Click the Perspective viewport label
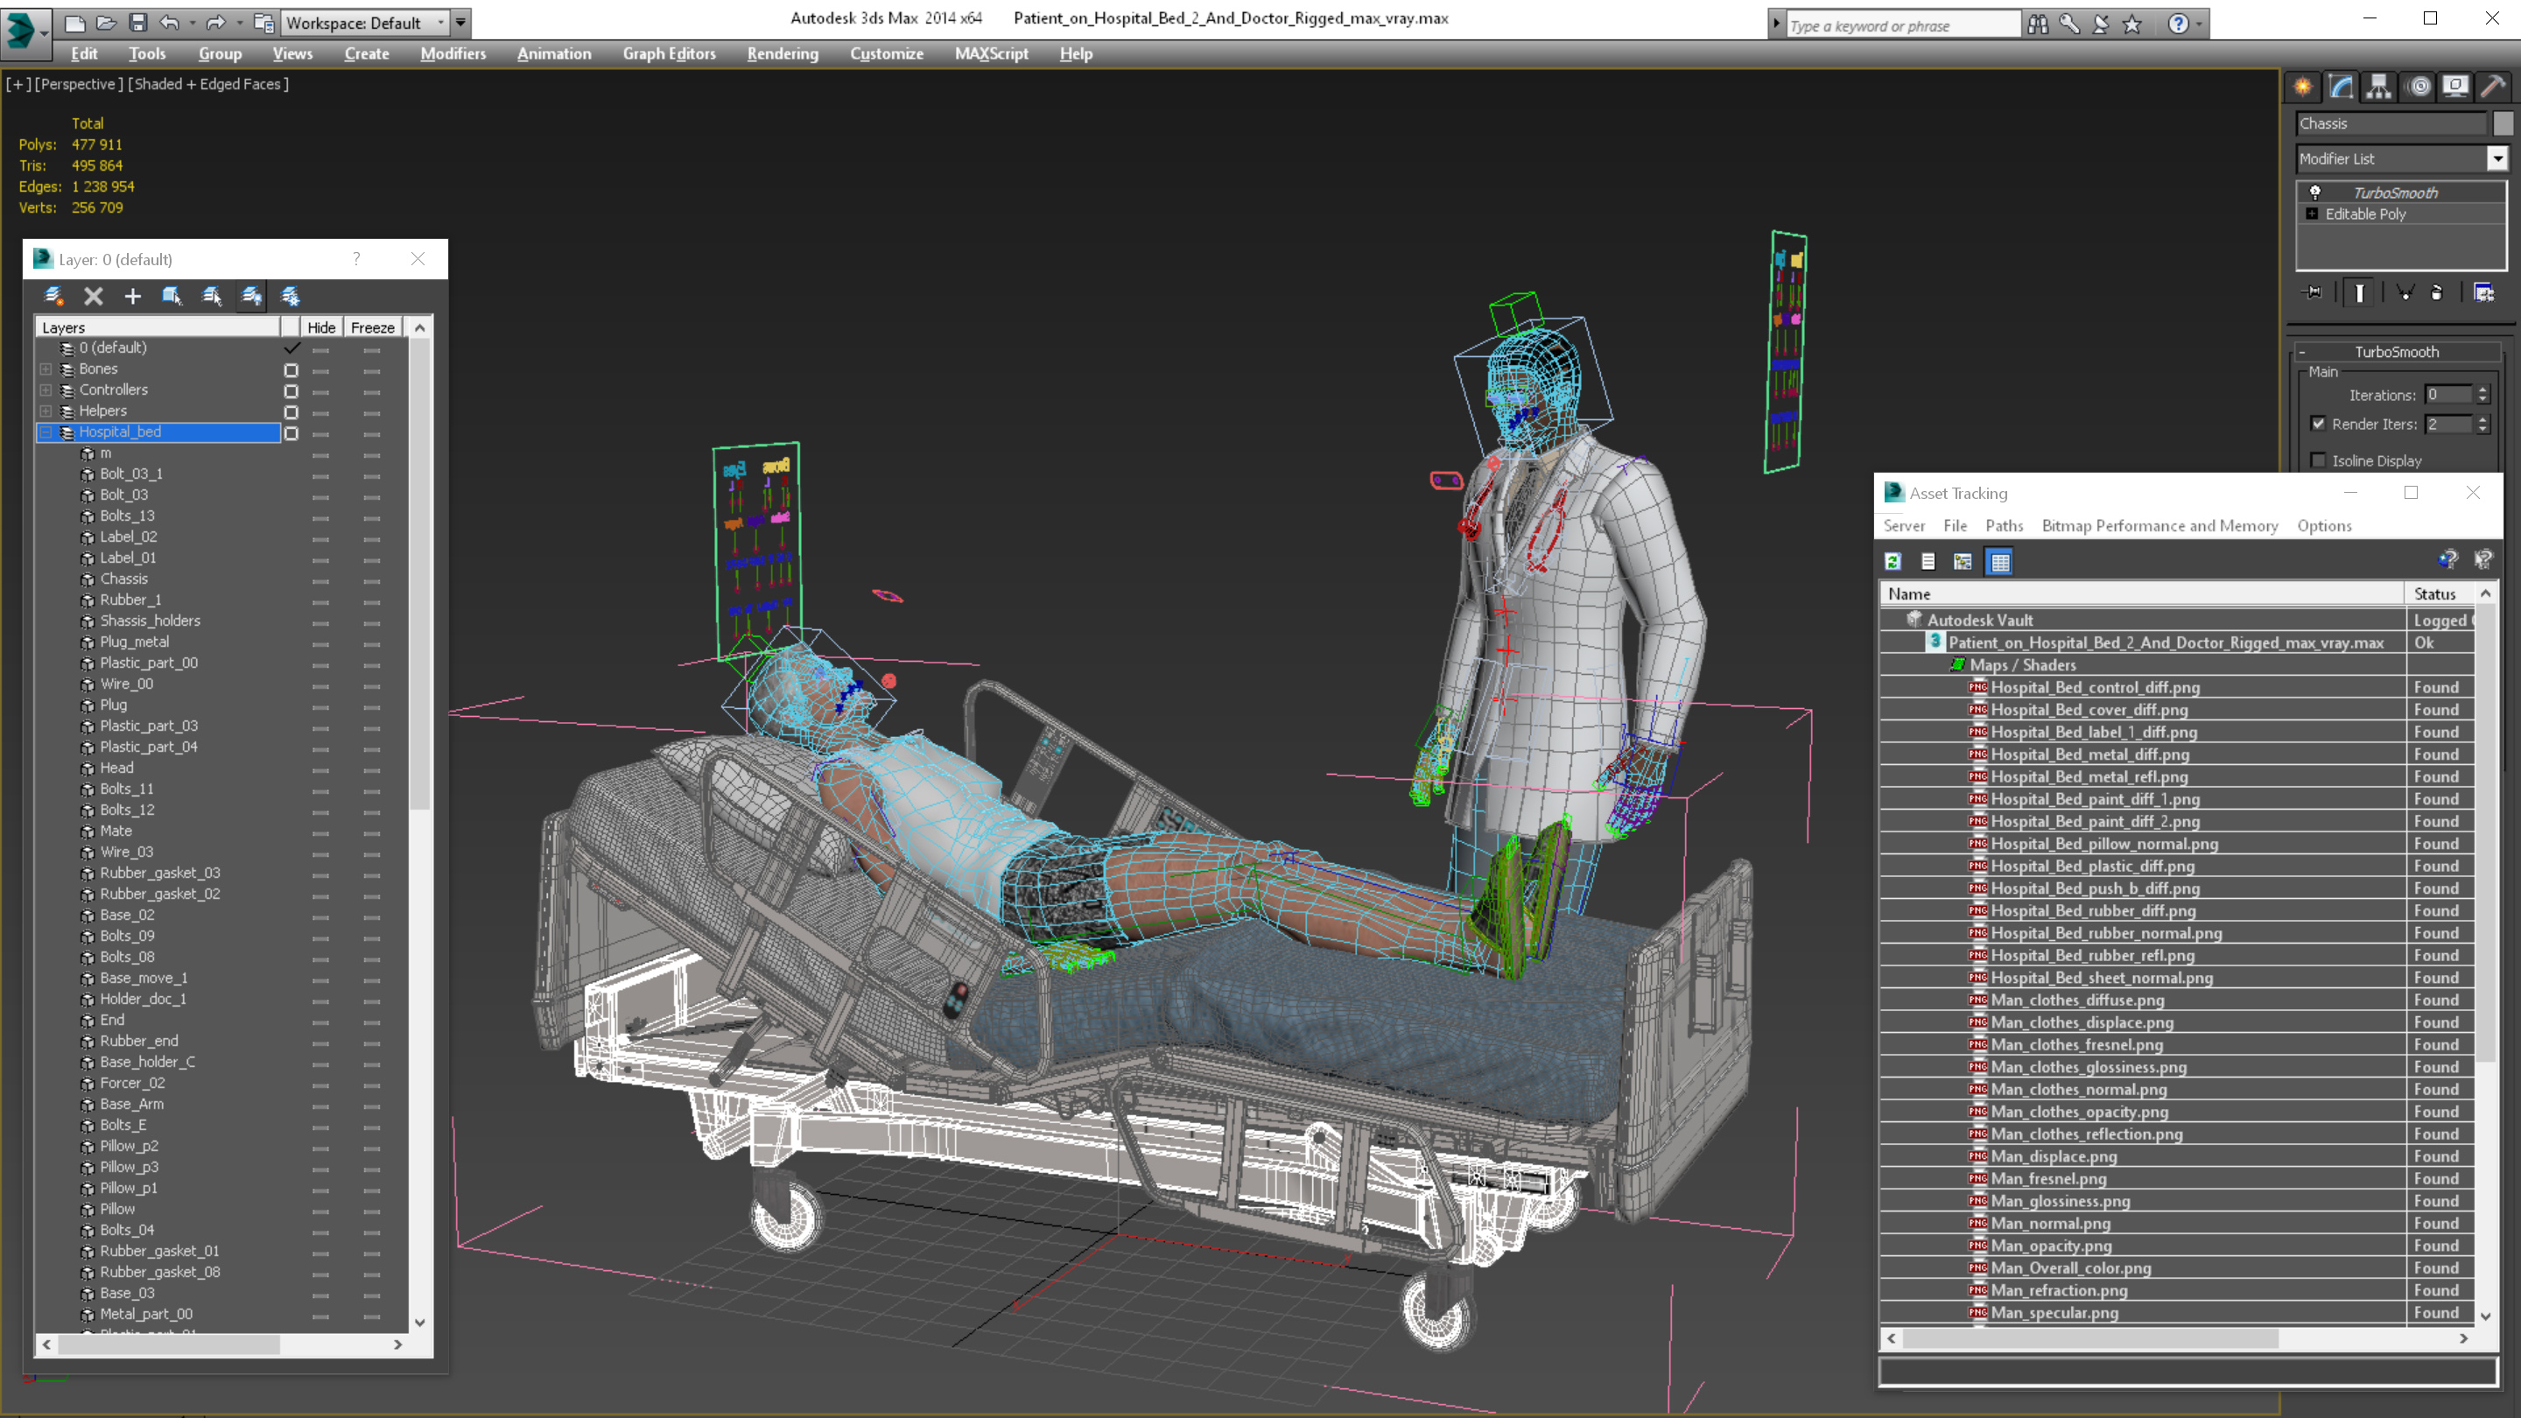2521x1418 pixels. point(80,84)
